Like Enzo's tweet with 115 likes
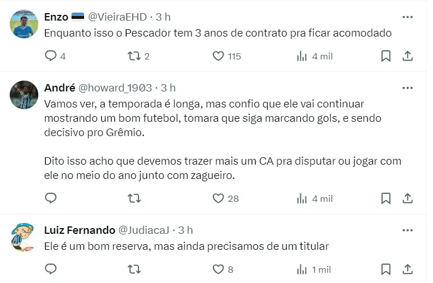The height and width of the screenshot is (283, 433). (x=218, y=56)
